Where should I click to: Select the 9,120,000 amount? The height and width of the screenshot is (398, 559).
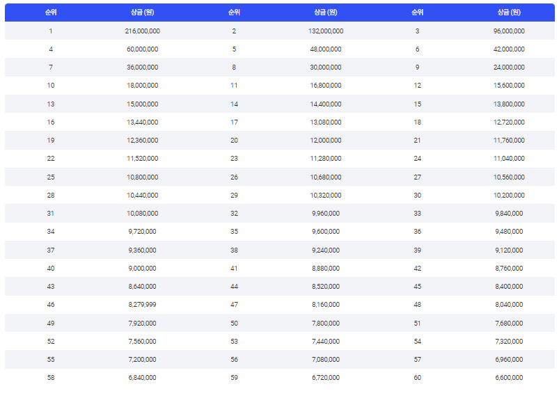tap(509, 250)
